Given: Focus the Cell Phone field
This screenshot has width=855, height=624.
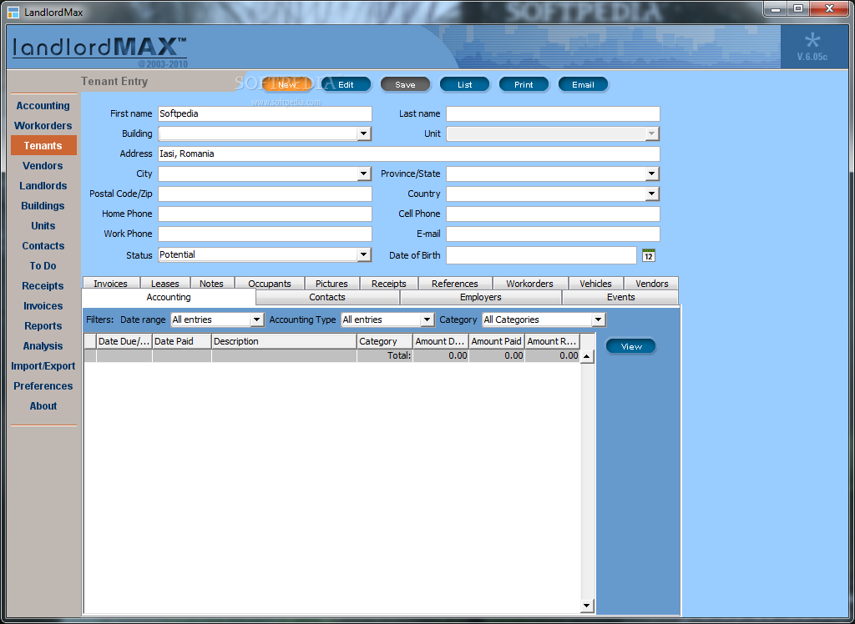Looking at the screenshot, I should [553, 214].
